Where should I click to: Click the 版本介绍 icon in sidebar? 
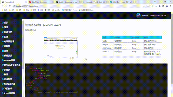click(x=3, y=32)
